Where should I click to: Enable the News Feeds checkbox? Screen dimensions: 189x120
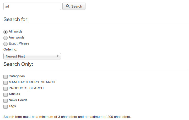tap(6, 101)
